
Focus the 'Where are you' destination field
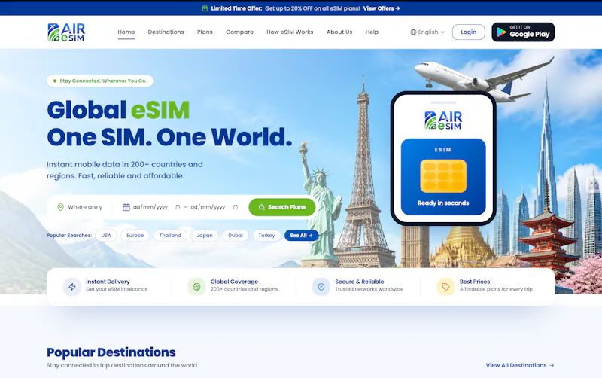tap(85, 207)
